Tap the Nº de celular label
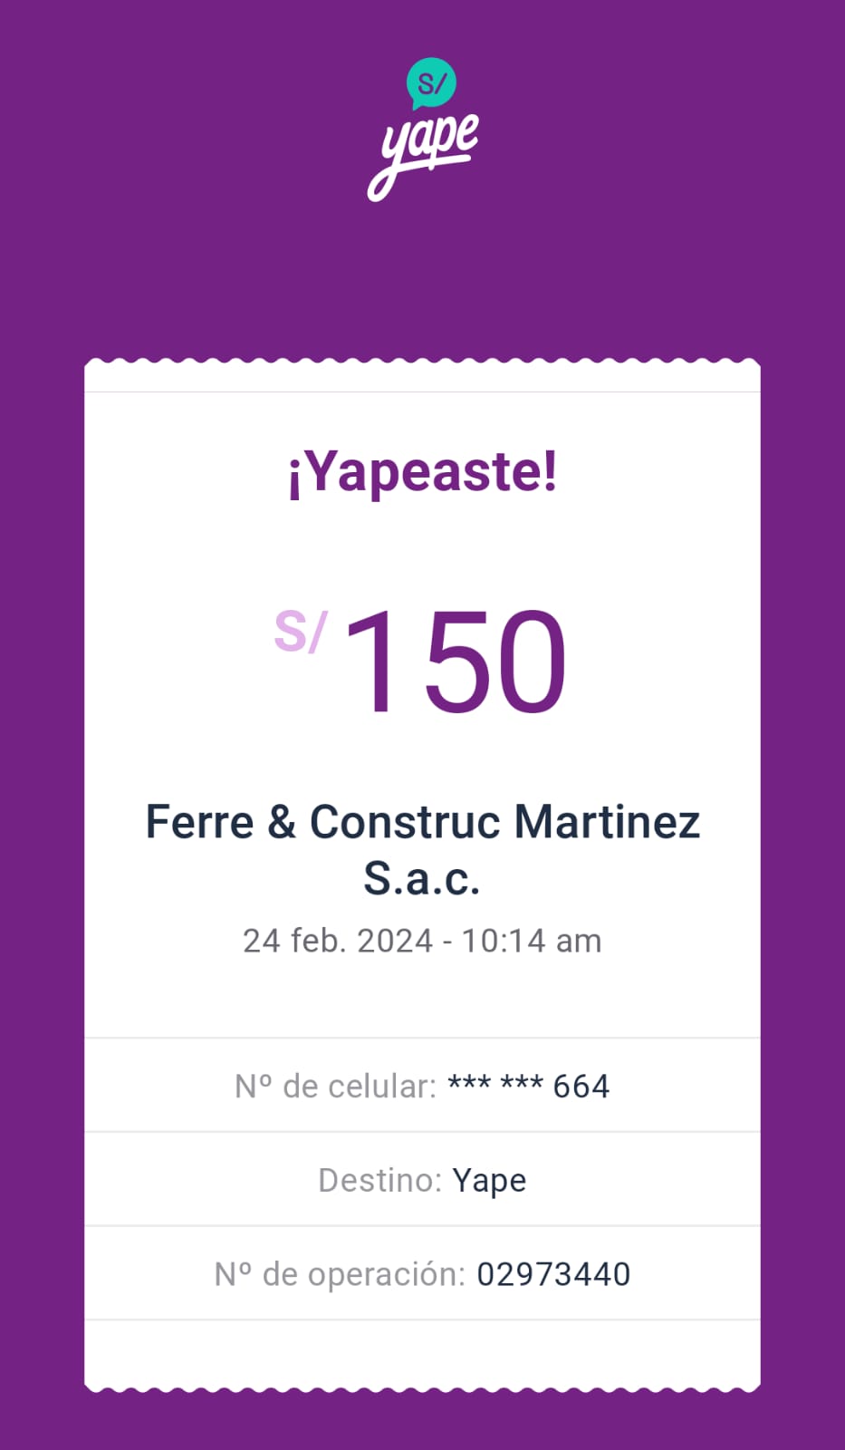This screenshot has height=1450, width=845. 335,1086
